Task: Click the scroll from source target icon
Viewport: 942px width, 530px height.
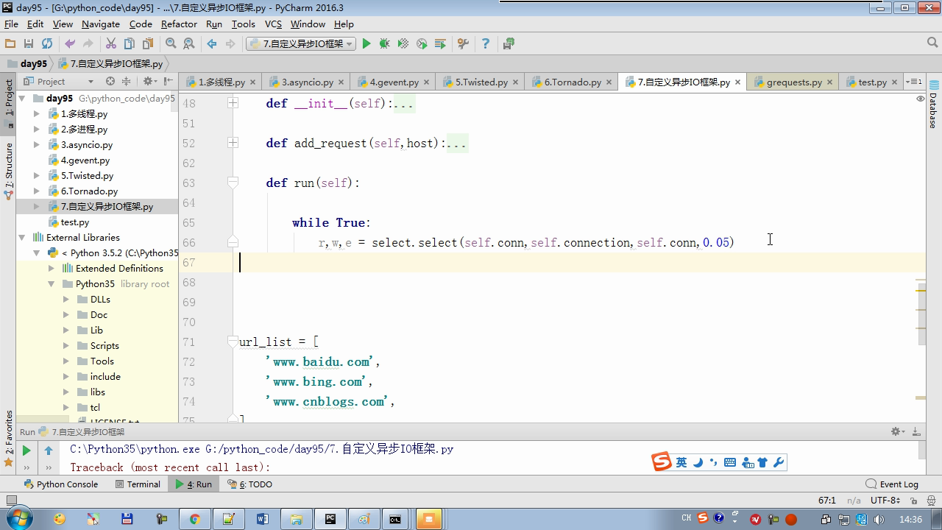Action: click(x=110, y=82)
